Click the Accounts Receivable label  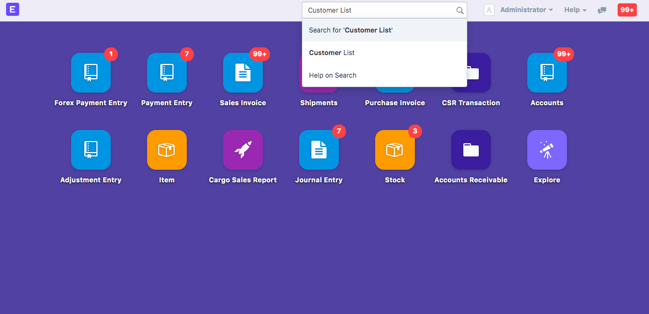[471, 180]
